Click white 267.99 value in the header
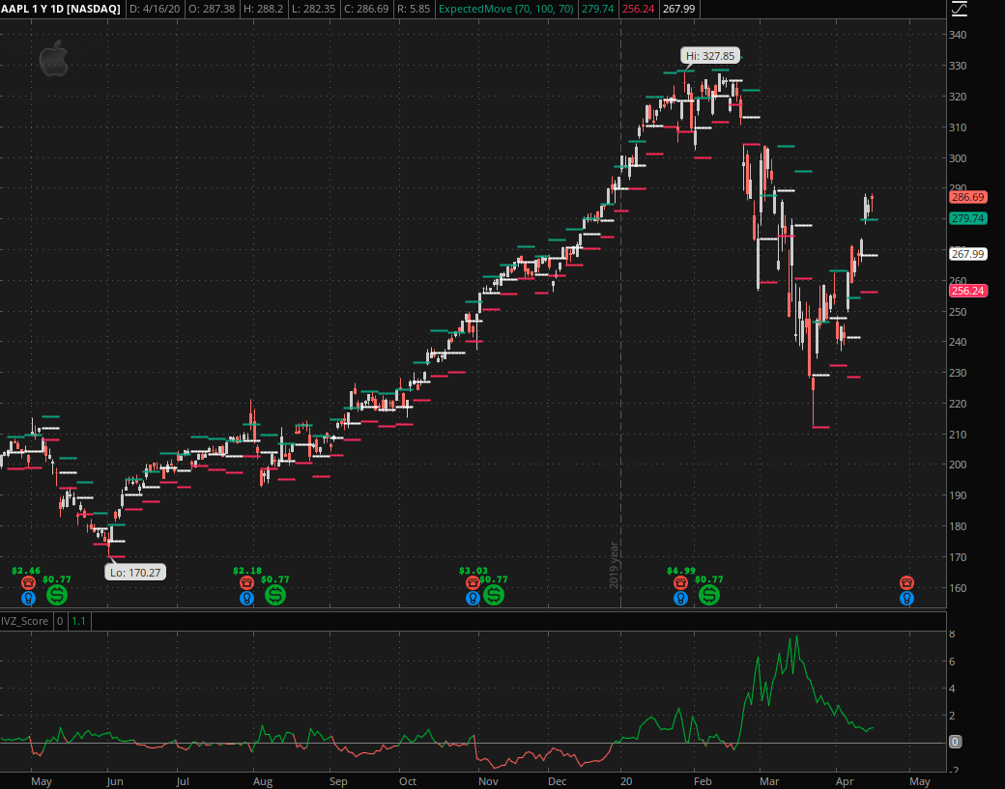The height and width of the screenshot is (789, 1005). (x=678, y=9)
